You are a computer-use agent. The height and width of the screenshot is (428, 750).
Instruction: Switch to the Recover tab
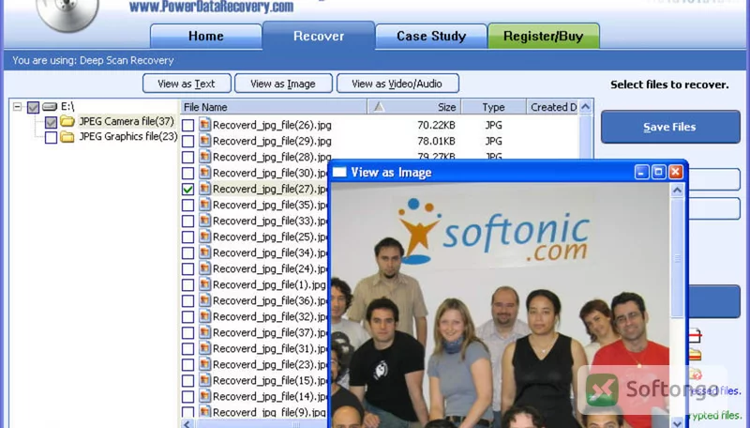click(319, 36)
